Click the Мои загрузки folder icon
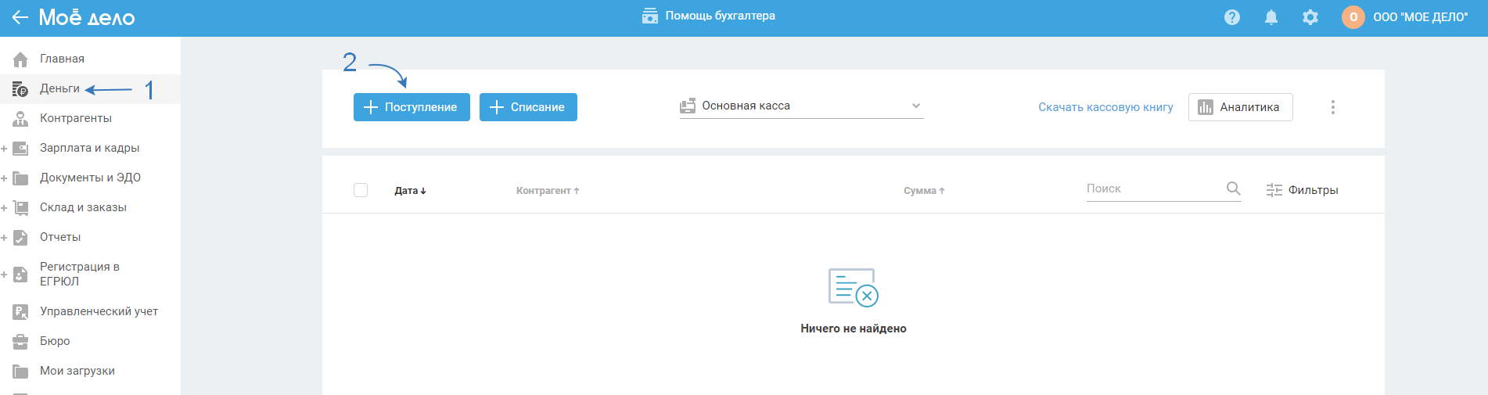This screenshot has height=395, width=1488. tap(20, 372)
